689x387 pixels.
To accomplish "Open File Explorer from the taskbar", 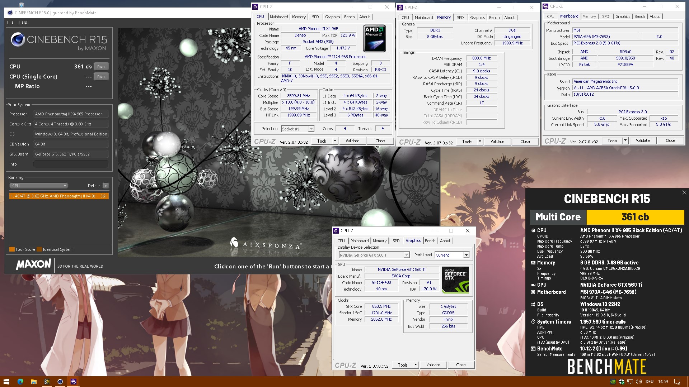I will [x=33, y=382].
